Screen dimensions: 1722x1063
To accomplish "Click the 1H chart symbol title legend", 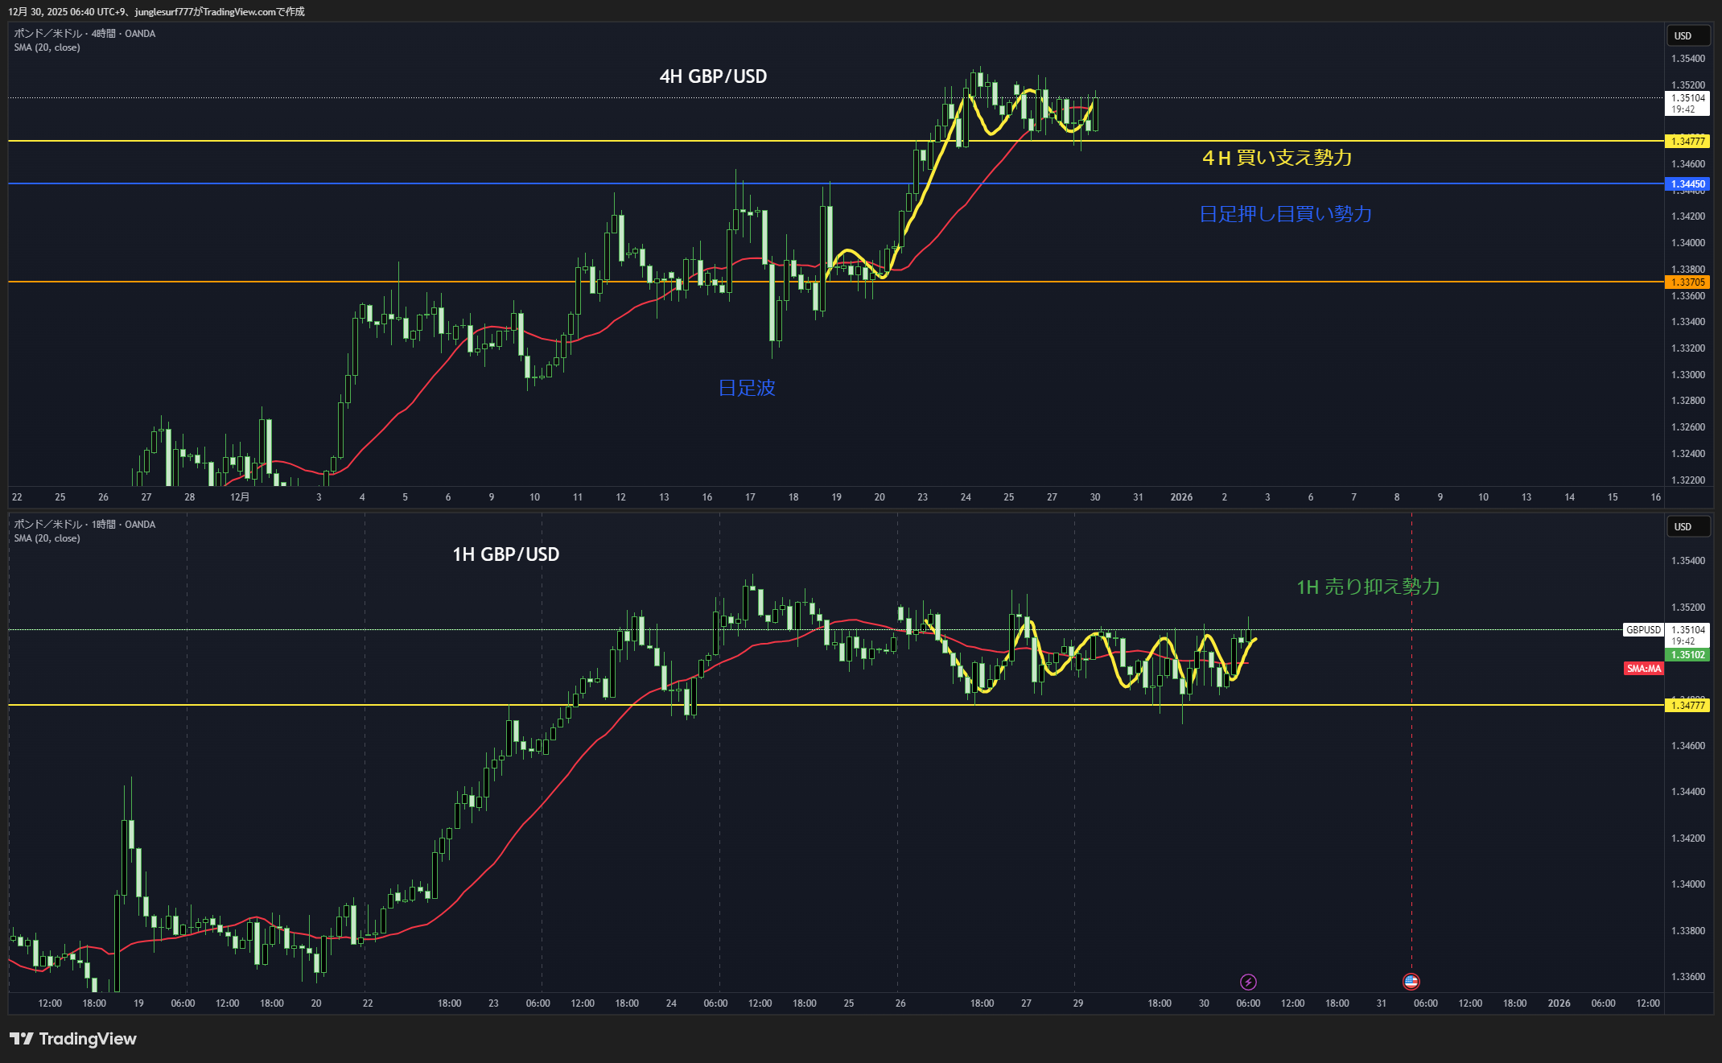I will 84,525.
